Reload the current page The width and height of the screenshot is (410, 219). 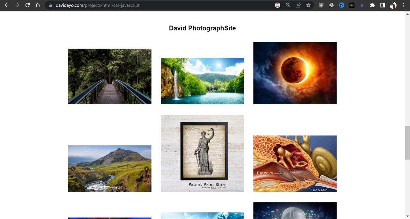coord(28,5)
